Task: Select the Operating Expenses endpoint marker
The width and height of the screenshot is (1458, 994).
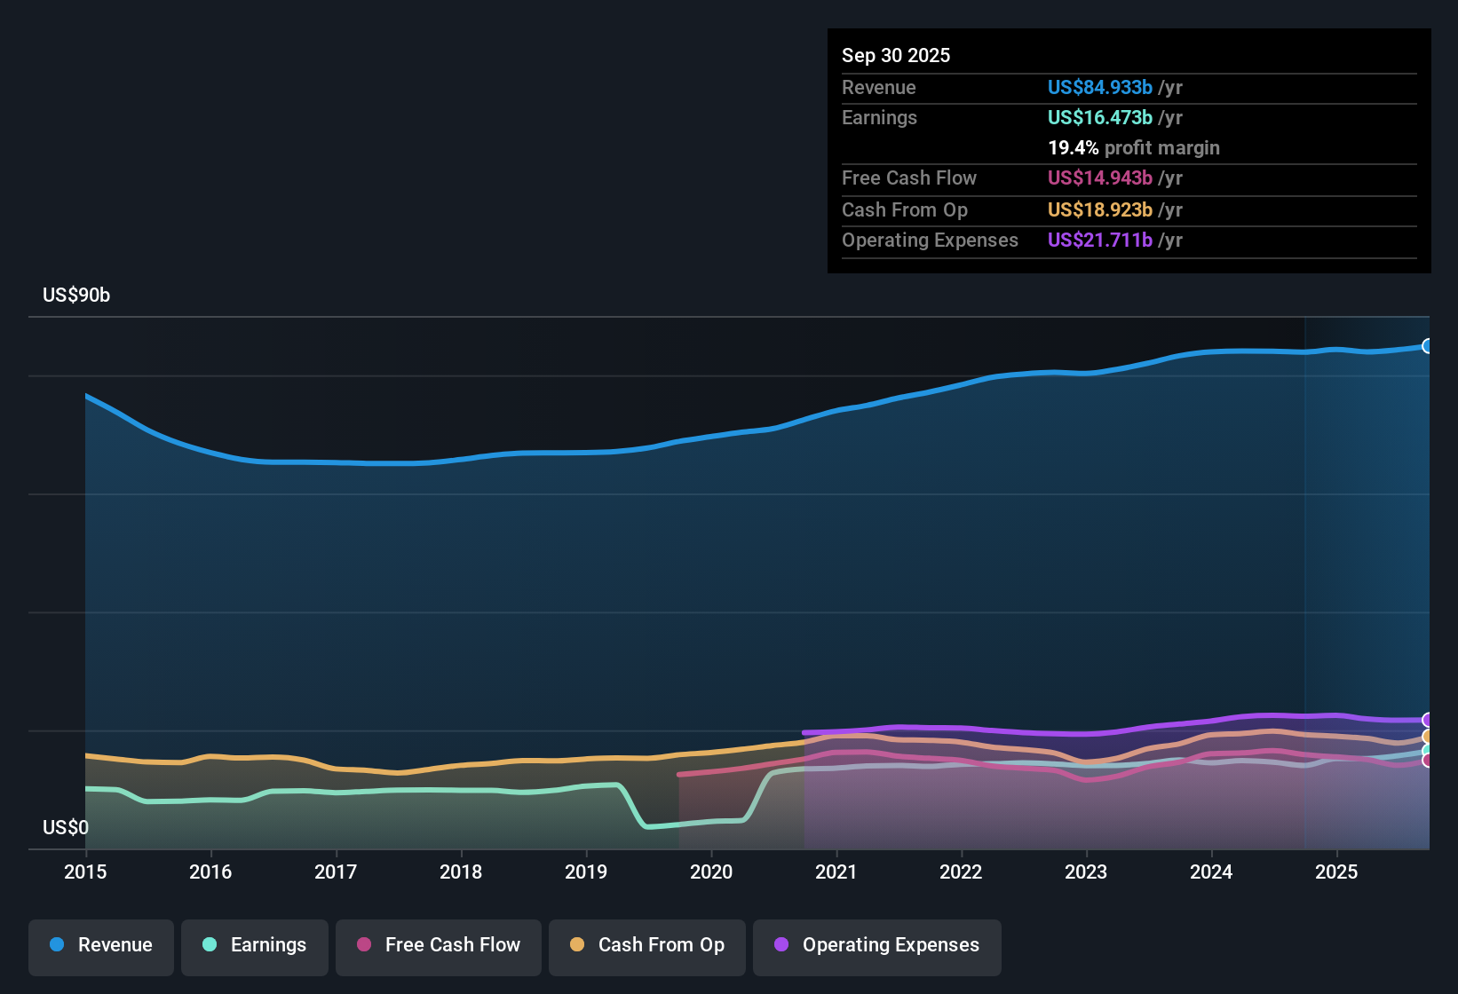Action: click(x=1426, y=720)
